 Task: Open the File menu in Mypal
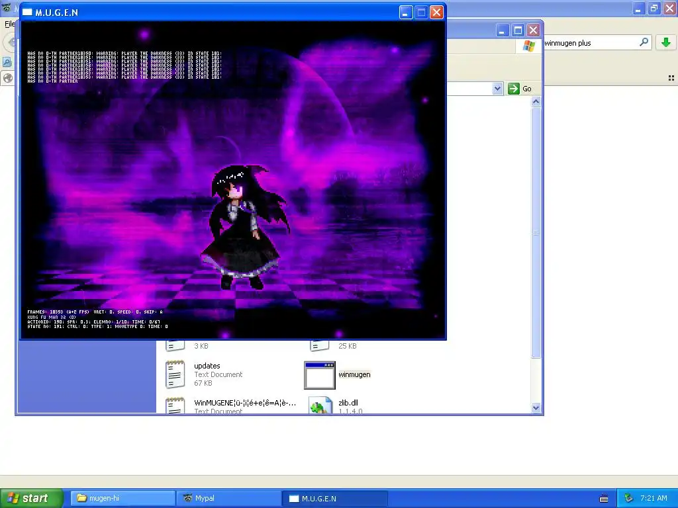pos(9,24)
